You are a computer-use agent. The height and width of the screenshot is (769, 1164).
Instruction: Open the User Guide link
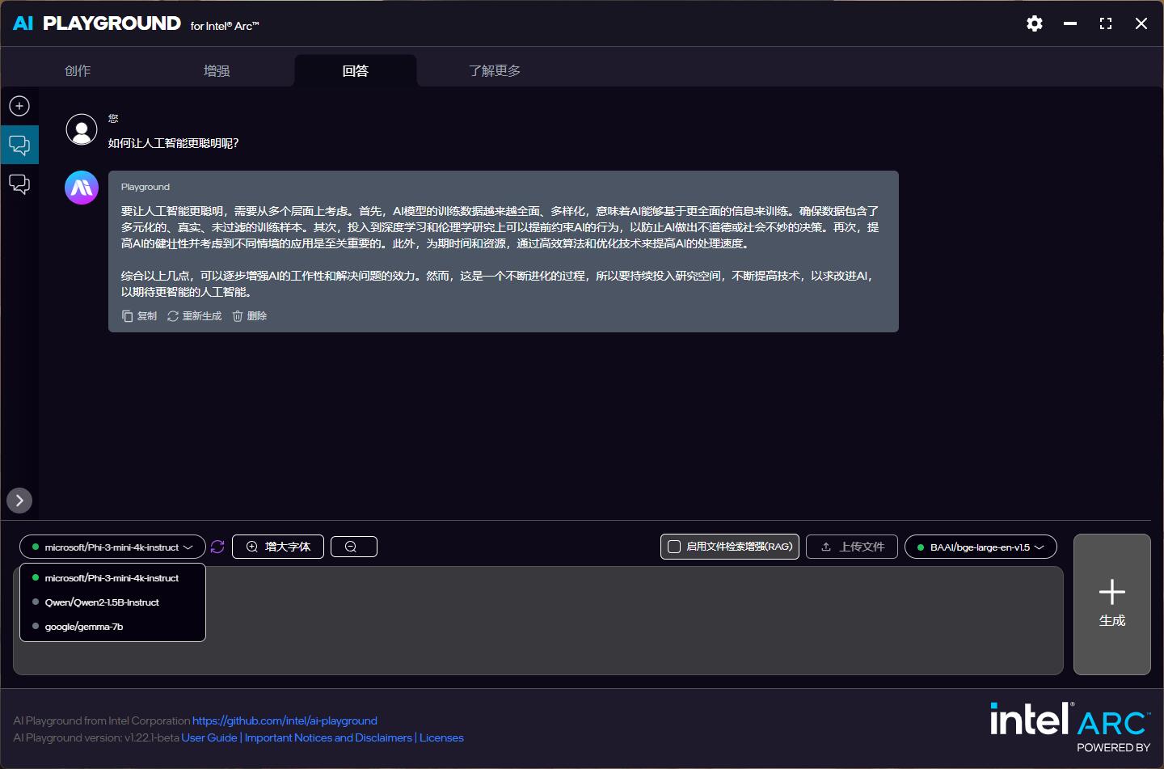click(209, 737)
